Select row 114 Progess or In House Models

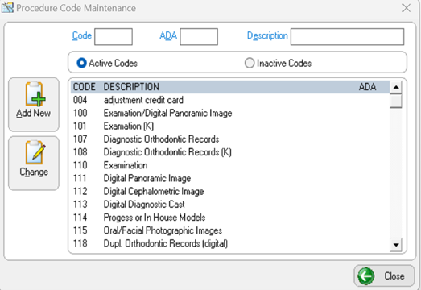(230, 217)
